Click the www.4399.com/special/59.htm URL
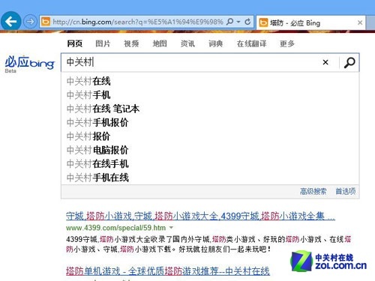The height and width of the screenshot is (281, 375). tap(115, 228)
